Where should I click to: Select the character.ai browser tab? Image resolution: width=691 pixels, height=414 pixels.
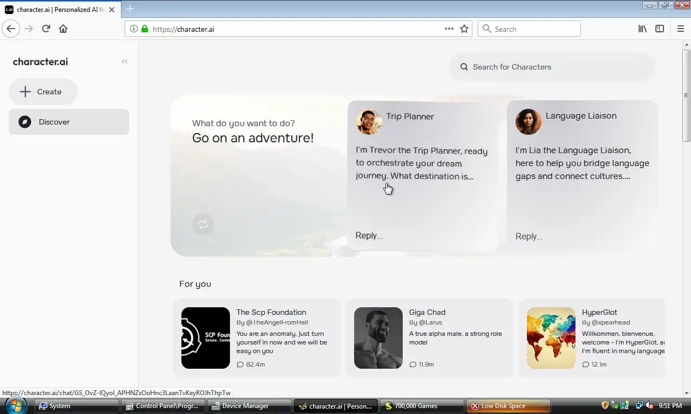coord(59,9)
